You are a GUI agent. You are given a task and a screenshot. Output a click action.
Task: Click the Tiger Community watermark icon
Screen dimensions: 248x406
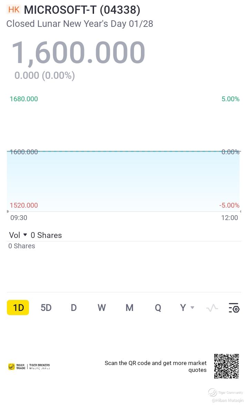[x=213, y=393]
